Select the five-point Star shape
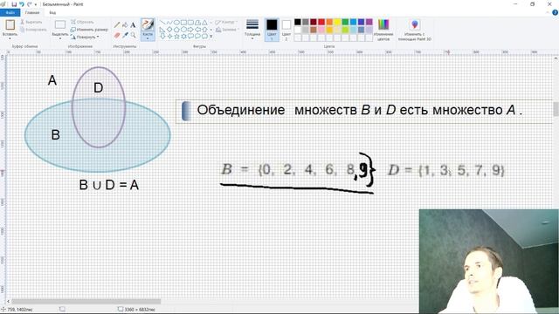This screenshot has height=314, width=559. point(176,37)
